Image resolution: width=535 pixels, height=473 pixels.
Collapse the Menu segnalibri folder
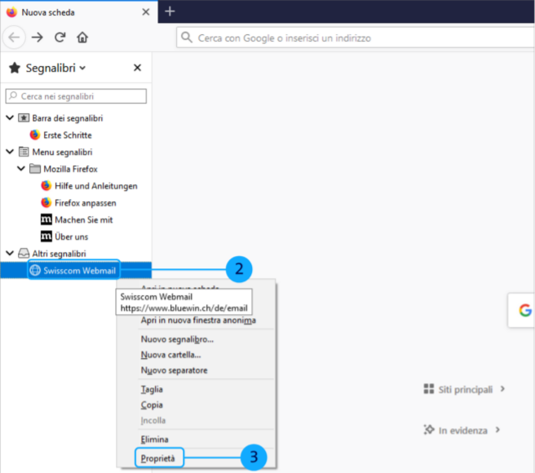point(10,152)
